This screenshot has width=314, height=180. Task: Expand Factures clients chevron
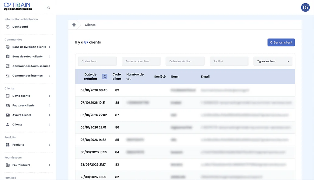pos(50,106)
